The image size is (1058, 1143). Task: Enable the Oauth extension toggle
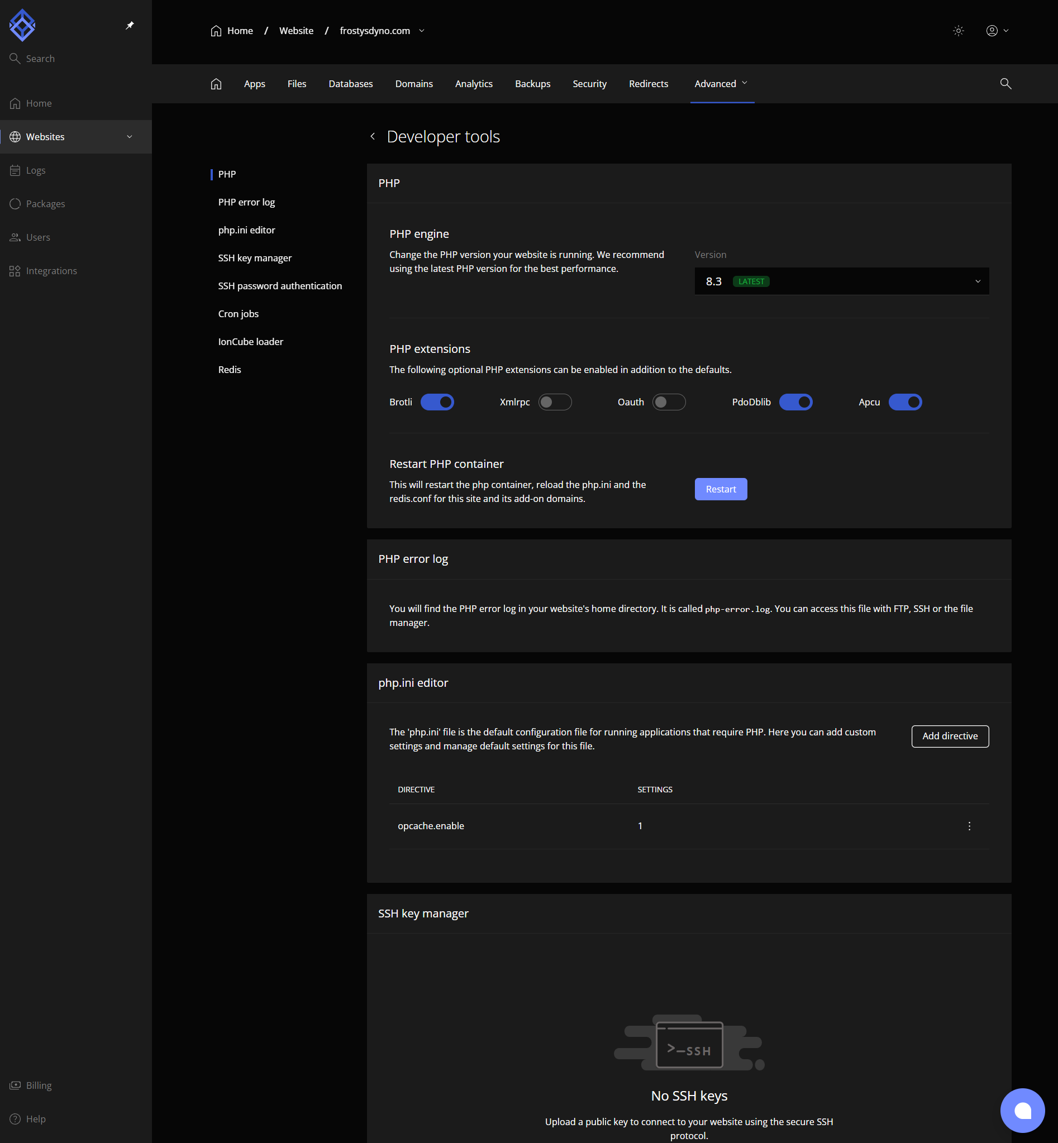[669, 403]
